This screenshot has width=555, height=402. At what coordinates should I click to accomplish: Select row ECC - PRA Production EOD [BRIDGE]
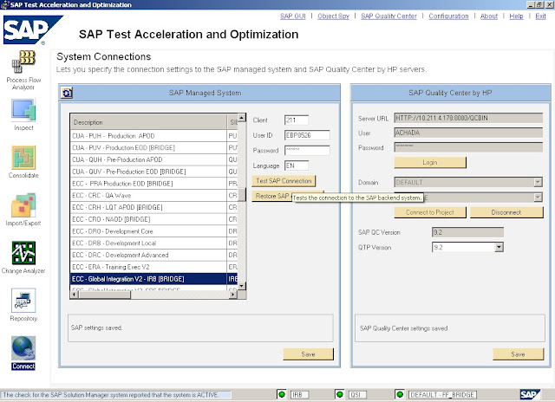(x=154, y=184)
